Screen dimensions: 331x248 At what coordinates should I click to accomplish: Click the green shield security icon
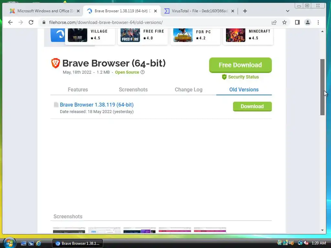[224, 77]
